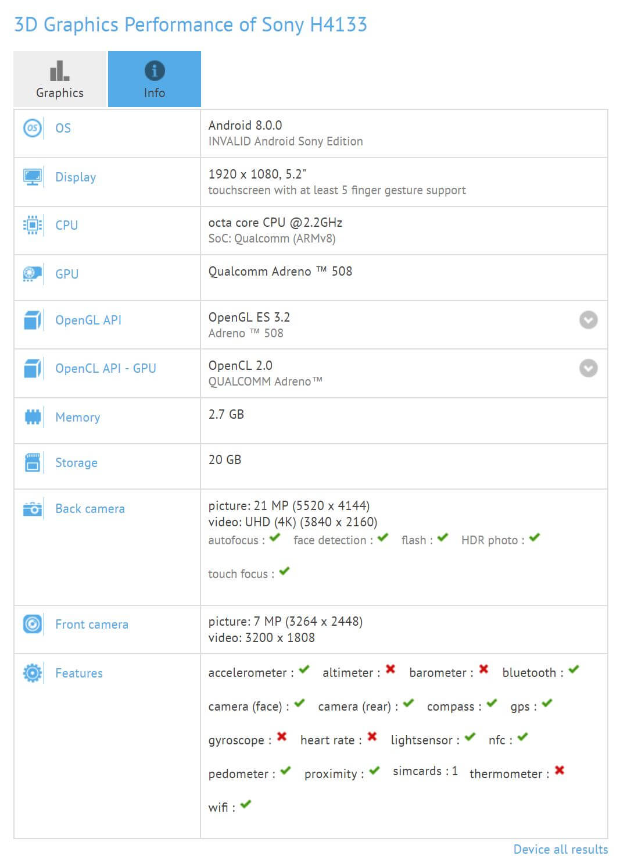Image resolution: width=620 pixels, height=863 pixels.
Task: Select the Display monitor icon
Action: 33,176
